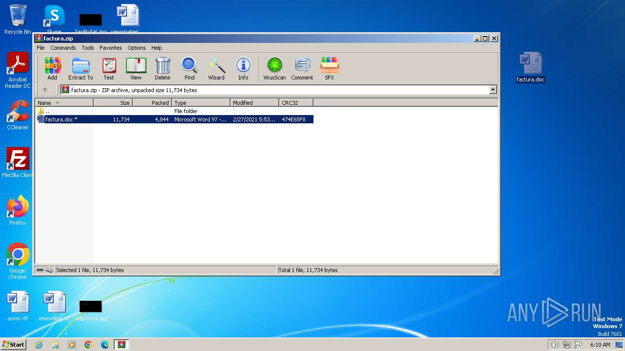
Task: Open Firefox desktop shortcut
Action: point(18,211)
